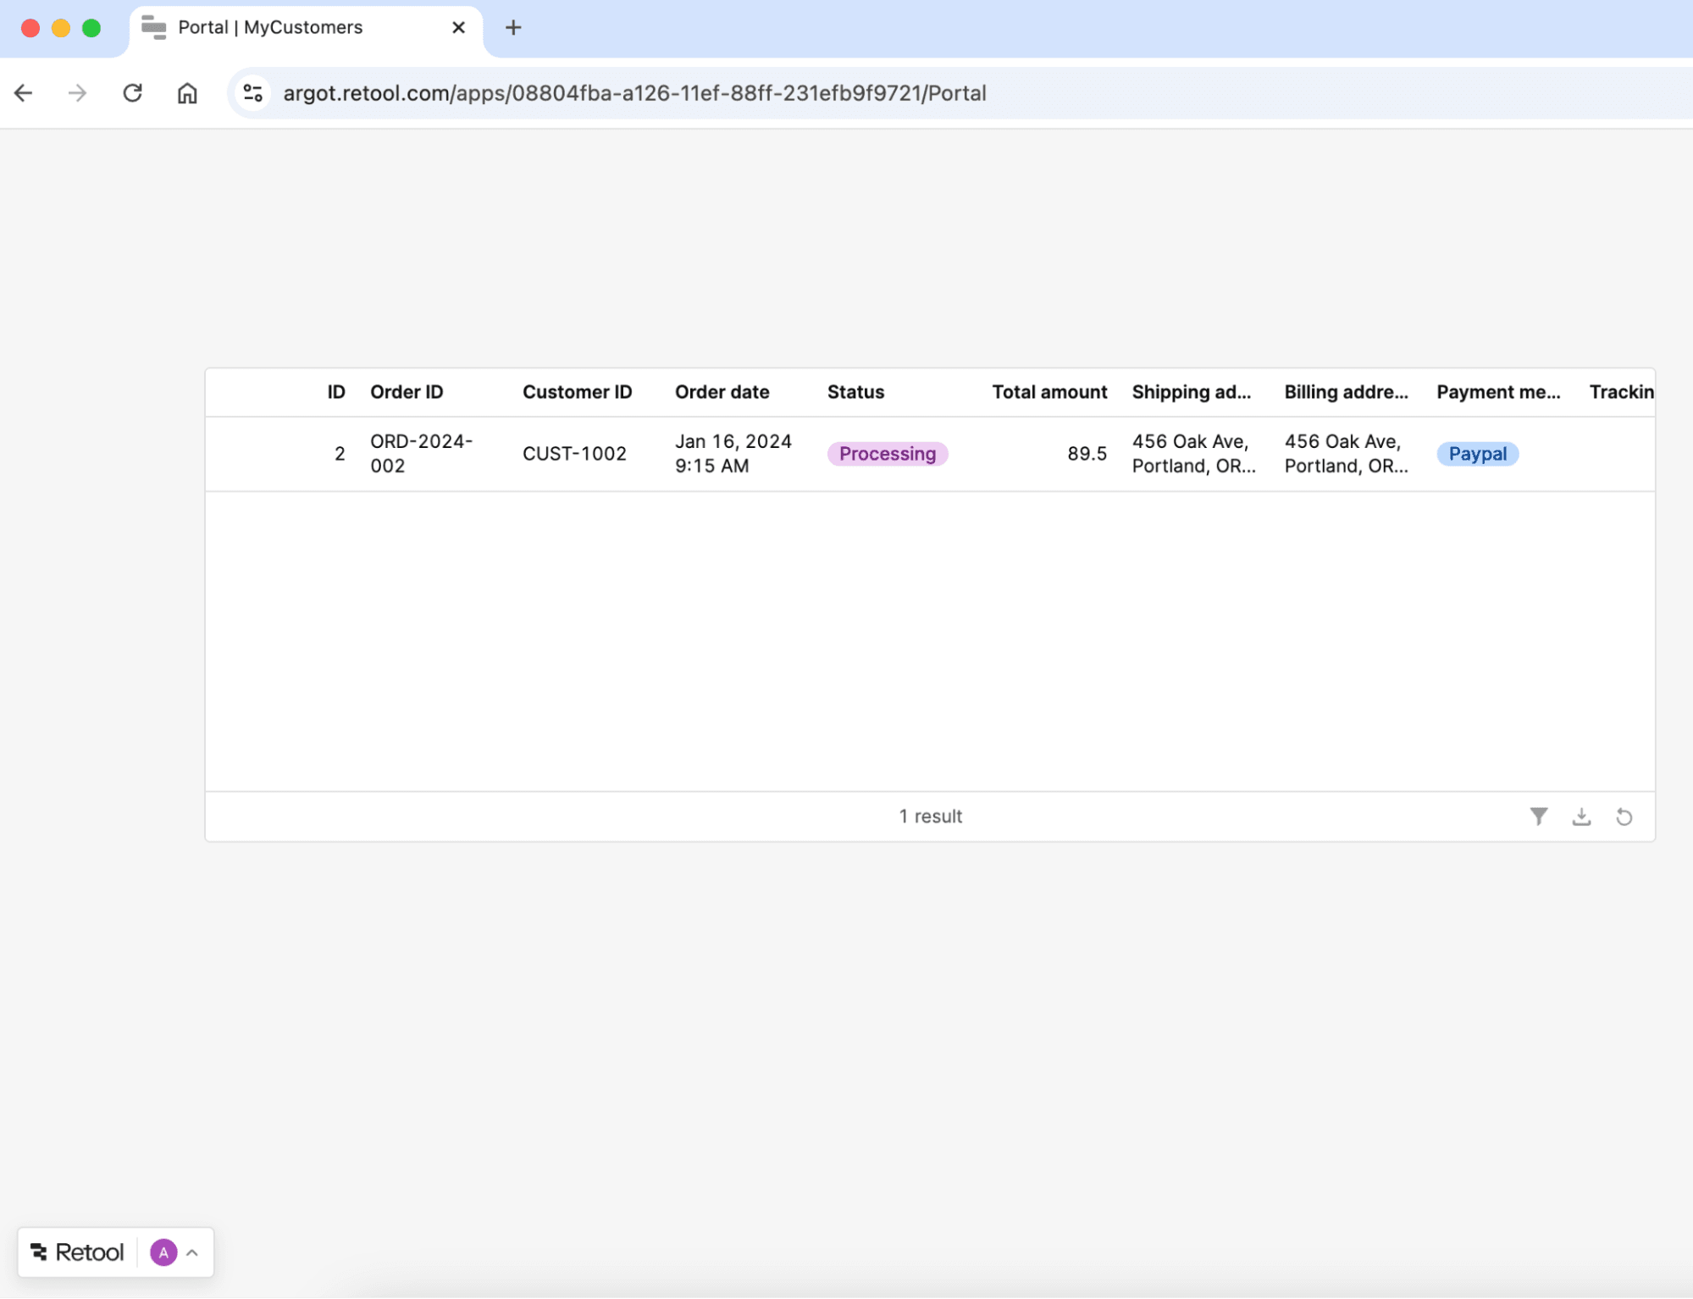The width and height of the screenshot is (1693, 1299).
Task: Open site information icon in address bar
Action: (x=252, y=93)
